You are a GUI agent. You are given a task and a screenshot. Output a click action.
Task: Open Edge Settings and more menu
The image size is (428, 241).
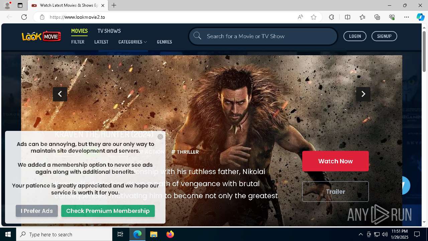coord(407,17)
